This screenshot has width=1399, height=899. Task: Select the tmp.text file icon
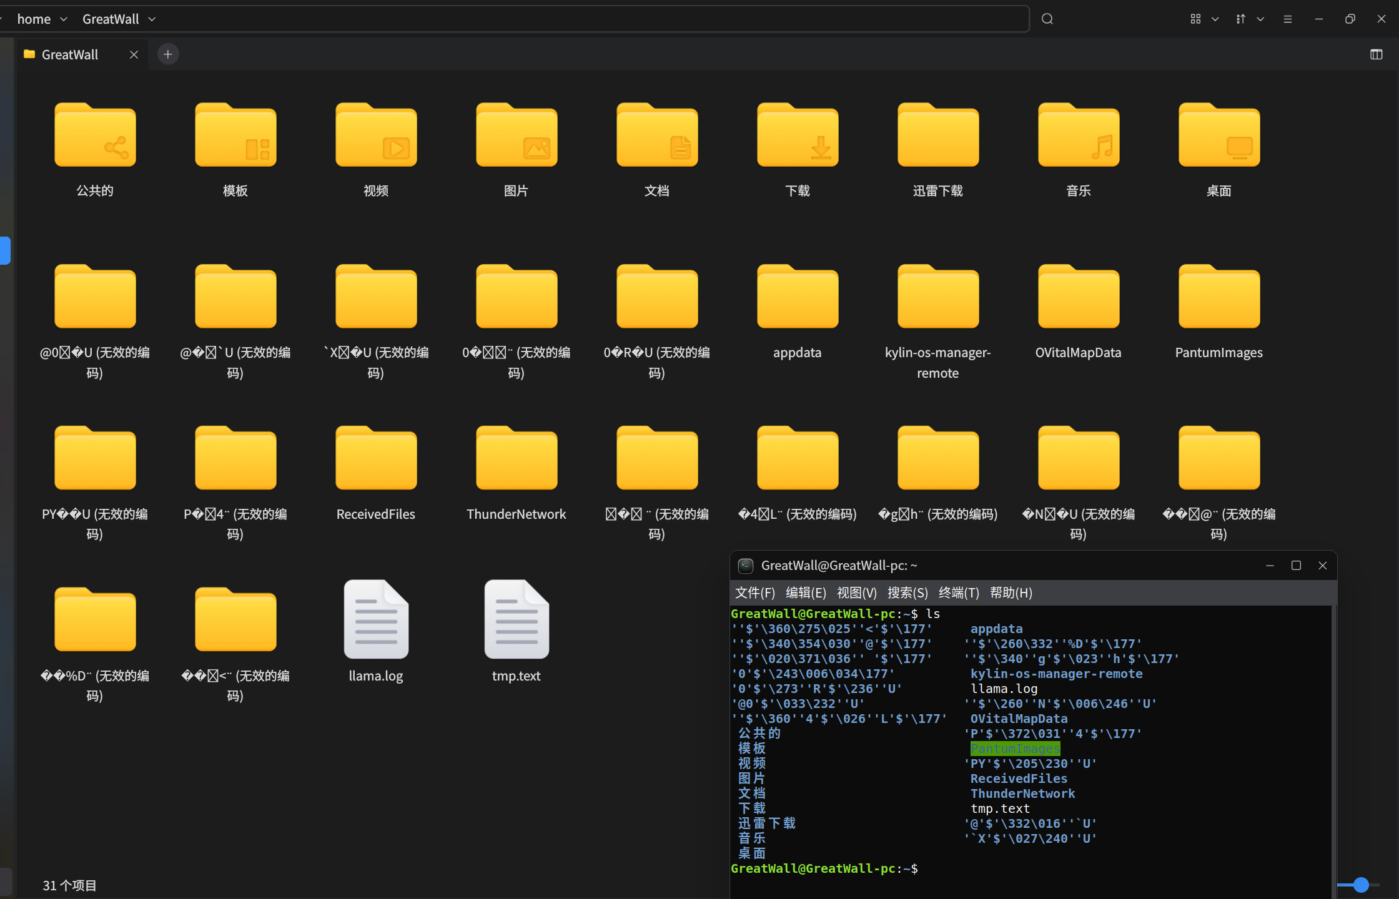(x=517, y=619)
